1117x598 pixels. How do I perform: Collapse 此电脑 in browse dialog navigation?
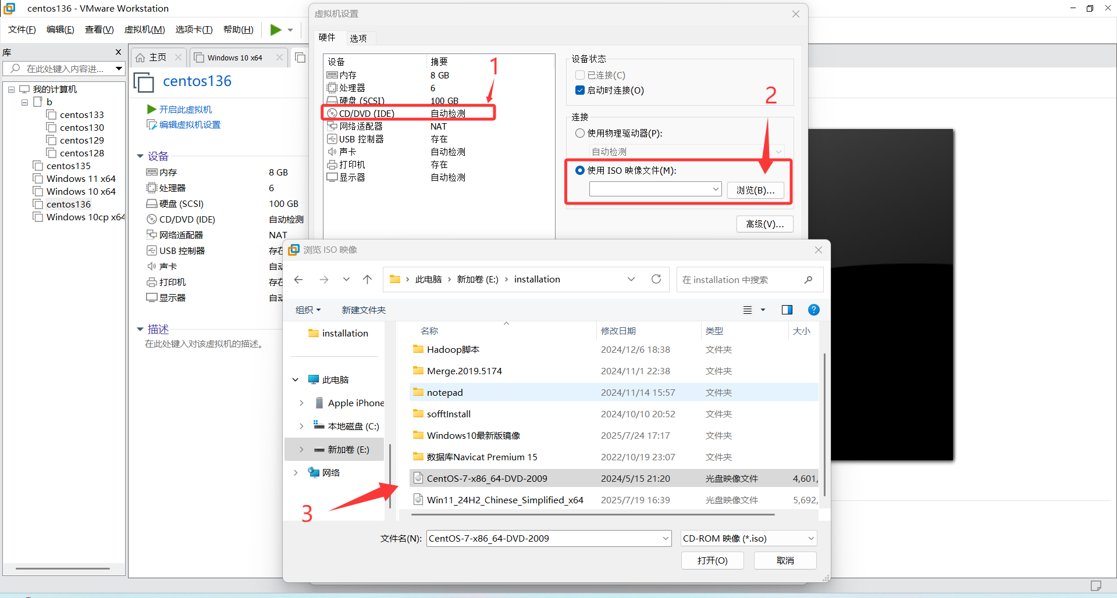pyautogui.click(x=296, y=380)
